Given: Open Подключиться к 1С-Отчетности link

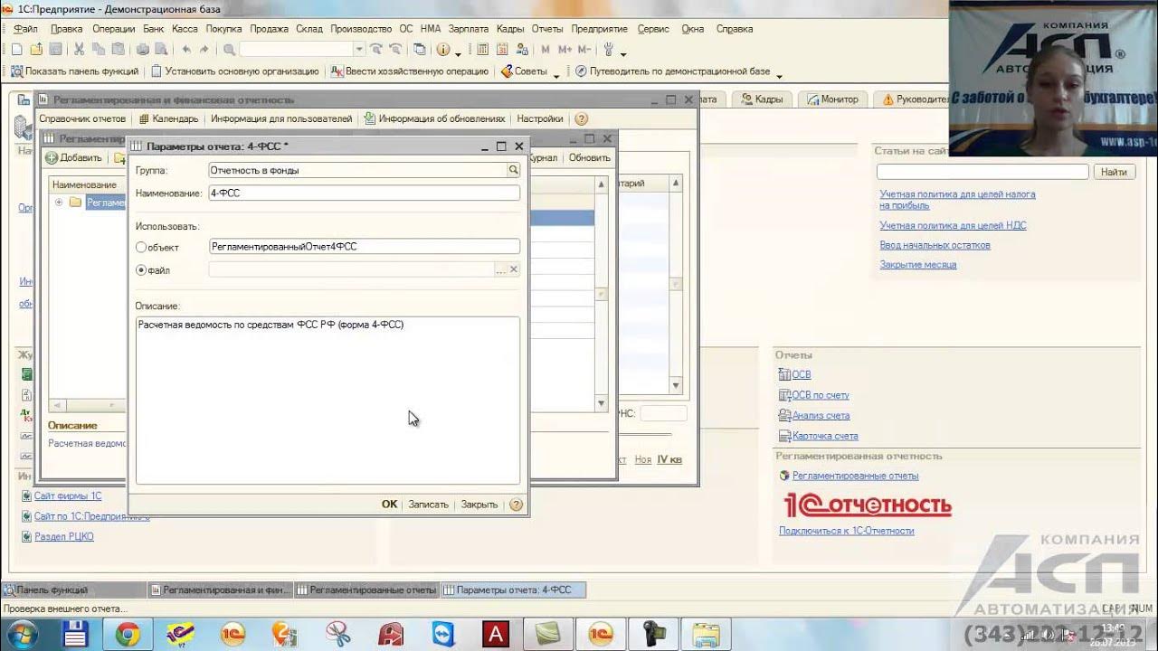Looking at the screenshot, I should tap(846, 531).
